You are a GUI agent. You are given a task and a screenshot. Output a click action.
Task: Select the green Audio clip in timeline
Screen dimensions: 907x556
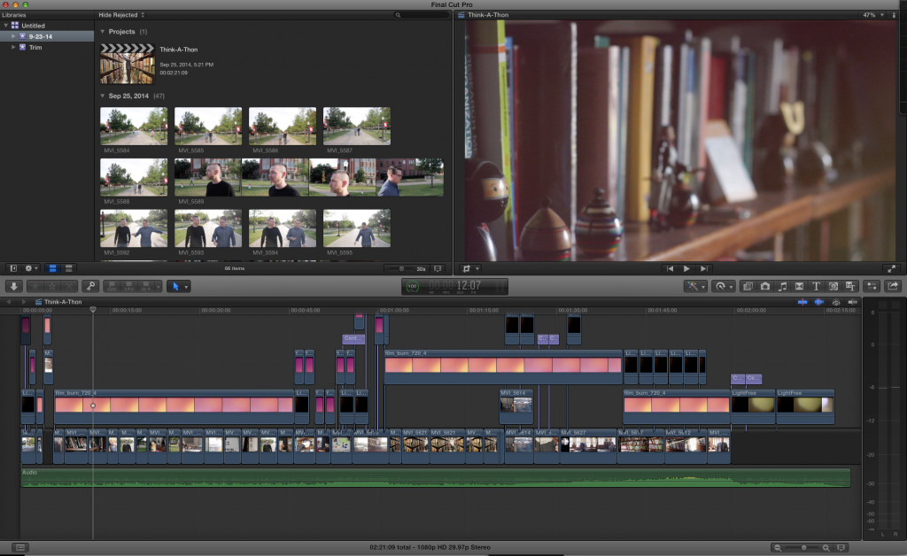(436, 478)
